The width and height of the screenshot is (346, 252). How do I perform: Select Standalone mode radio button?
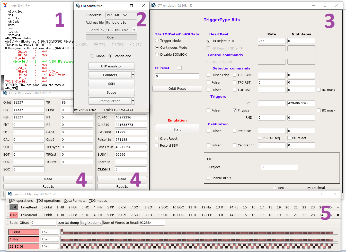point(110,56)
